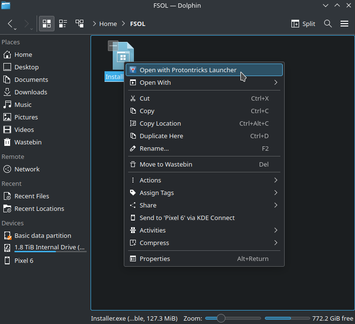The height and width of the screenshot is (324, 355).
Task: Open the search magnifier icon
Action: click(328, 24)
